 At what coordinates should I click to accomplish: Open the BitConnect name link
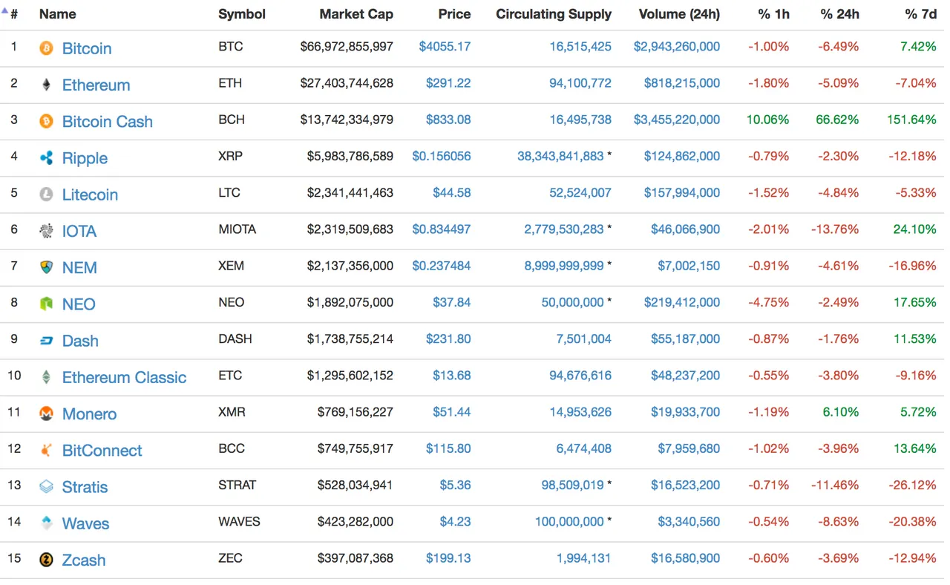tap(102, 450)
